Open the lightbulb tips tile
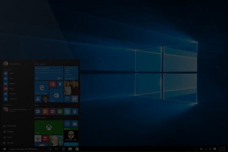This screenshot has height=152, width=228. (60, 84)
